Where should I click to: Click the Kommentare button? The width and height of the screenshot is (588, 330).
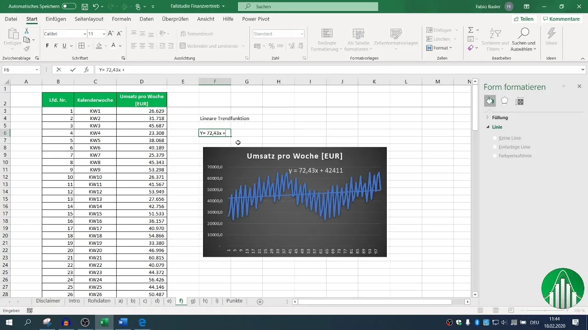pos(560,19)
